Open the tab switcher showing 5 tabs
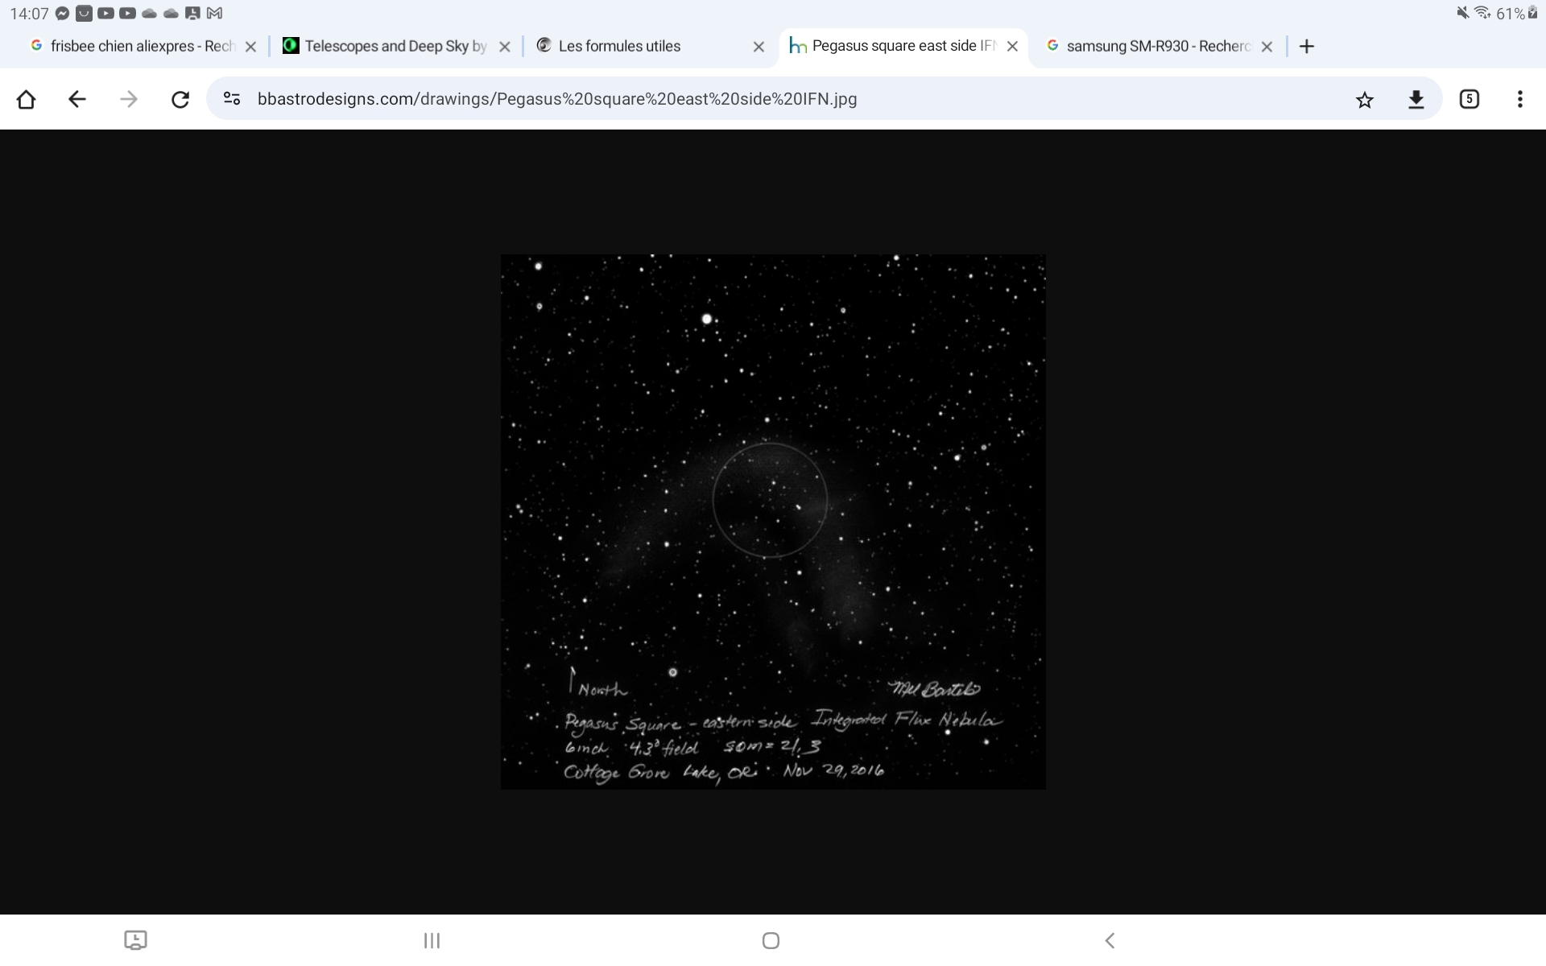Viewport: 1546px width, 966px height. point(1469,99)
